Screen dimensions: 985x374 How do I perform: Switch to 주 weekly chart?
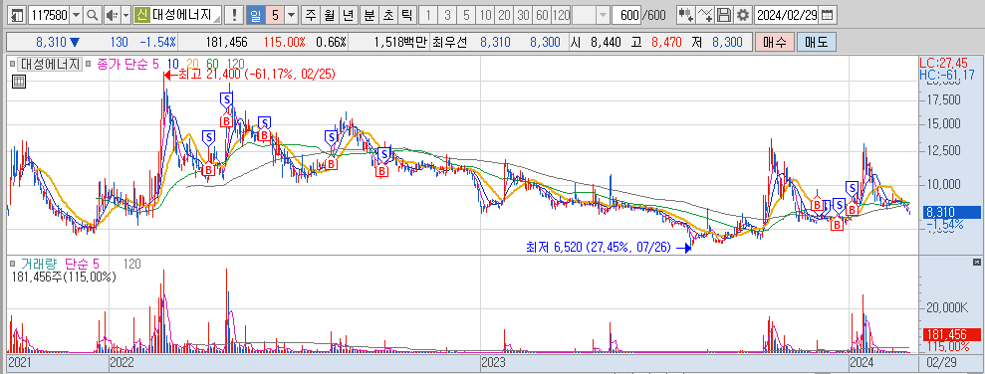pyautogui.click(x=311, y=15)
